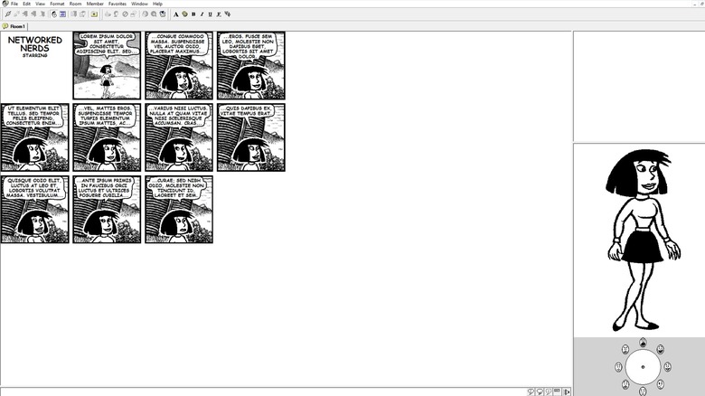The image size is (705, 396).
Task: Toggle Fixed Pitch font icon
Action: [219, 14]
